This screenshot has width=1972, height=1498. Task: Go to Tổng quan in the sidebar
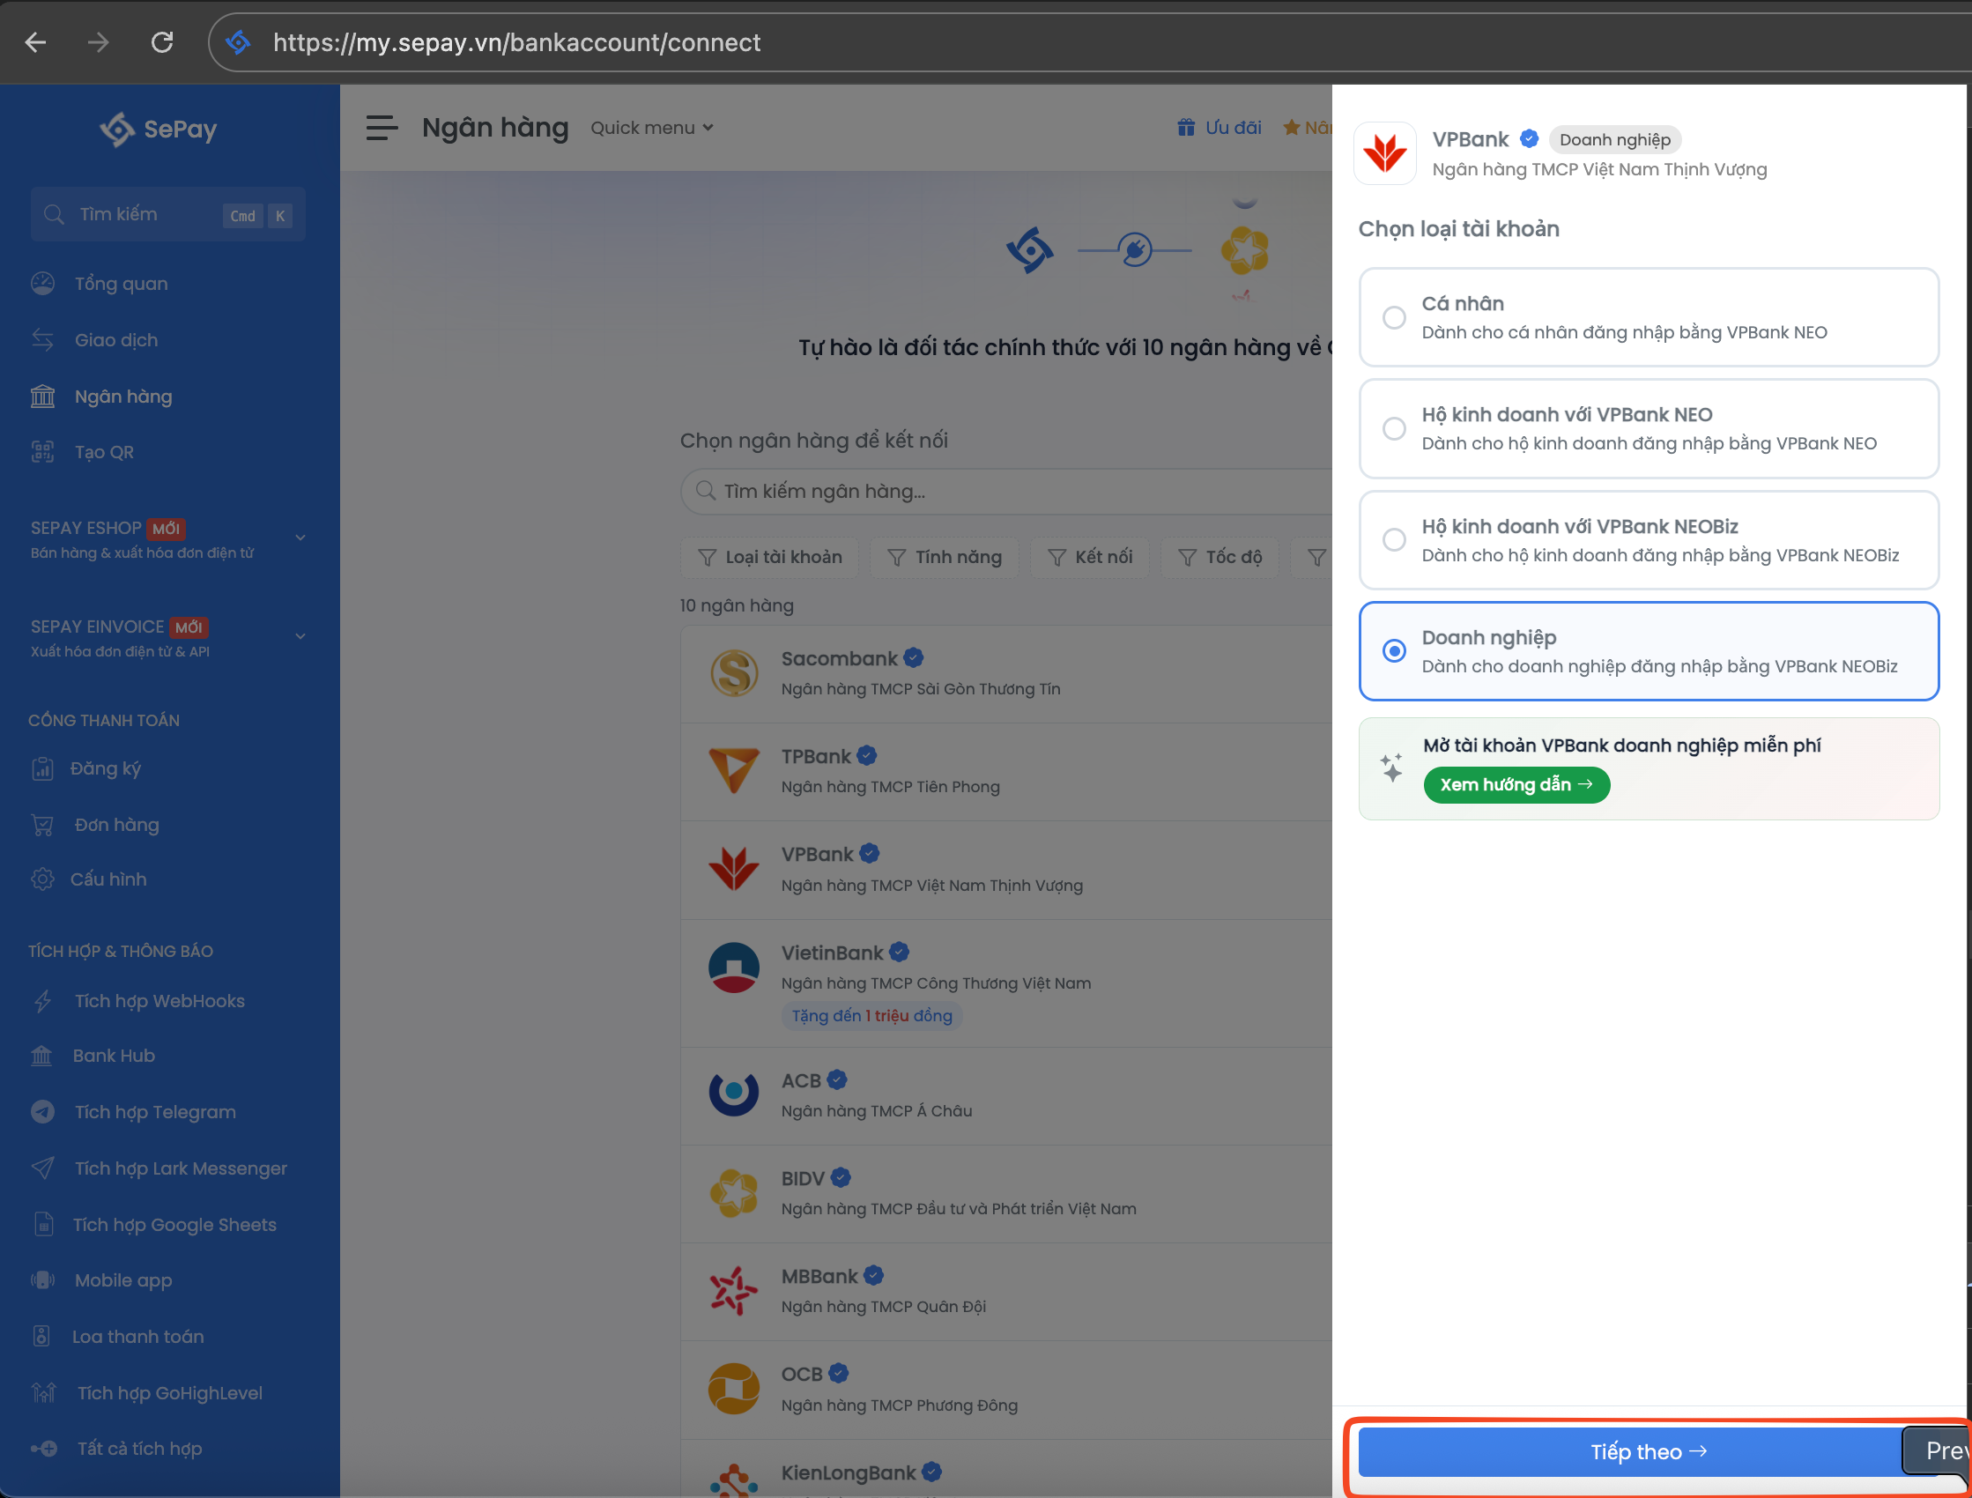click(121, 284)
